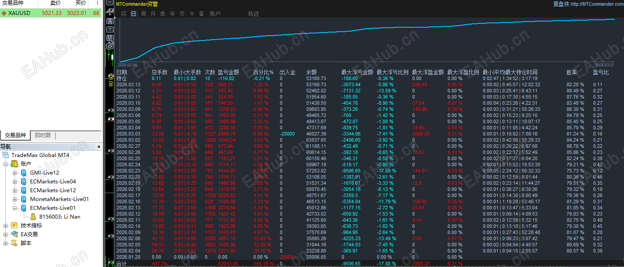Viewport: 624px width, 267px height.
Task: Switch to the 年 yearly tab
Action: pyautogui.click(x=173, y=14)
